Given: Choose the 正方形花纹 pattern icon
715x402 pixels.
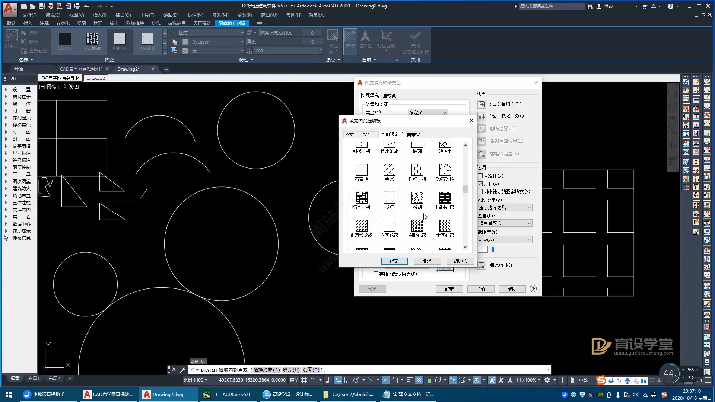Looking at the screenshot, I should (361, 226).
